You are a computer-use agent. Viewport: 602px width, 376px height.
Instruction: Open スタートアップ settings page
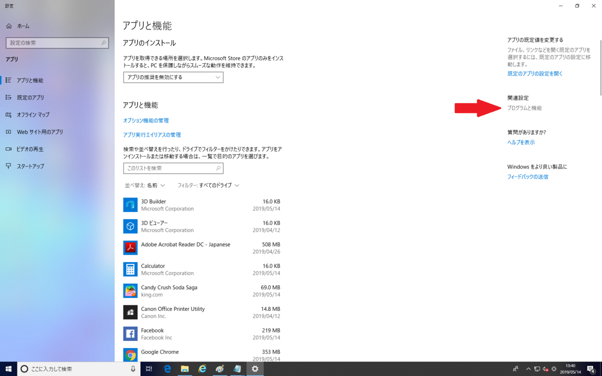tap(30, 166)
